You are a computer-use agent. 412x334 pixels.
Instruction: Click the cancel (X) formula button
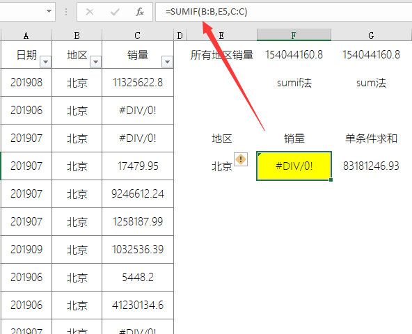(90, 12)
